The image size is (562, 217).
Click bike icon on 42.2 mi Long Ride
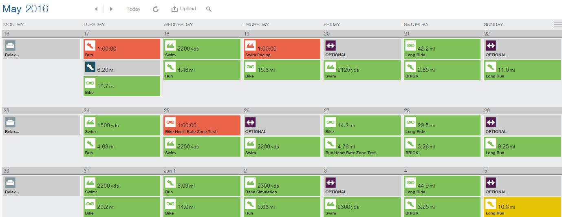click(410, 45)
